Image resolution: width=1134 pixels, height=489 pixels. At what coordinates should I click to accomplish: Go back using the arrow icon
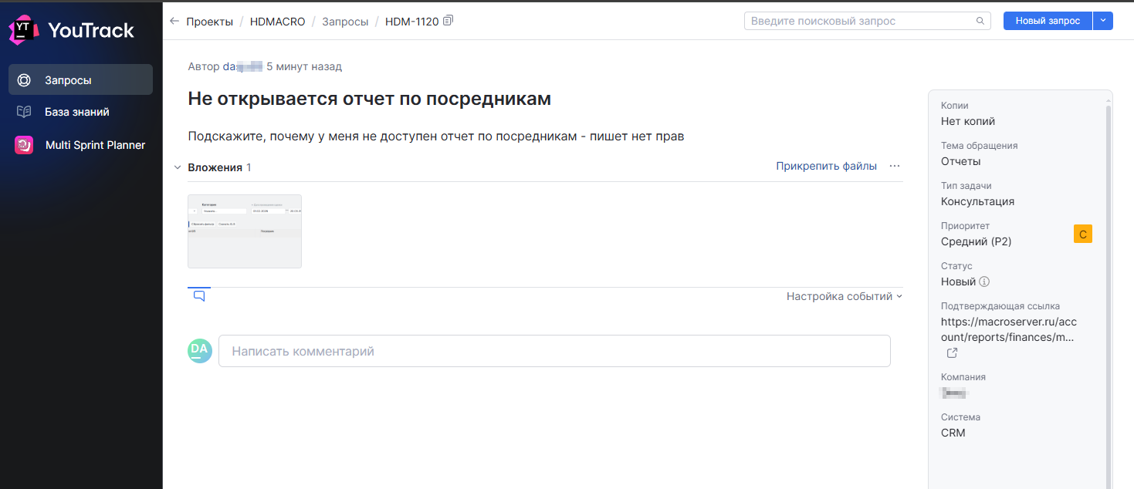coord(174,22)
